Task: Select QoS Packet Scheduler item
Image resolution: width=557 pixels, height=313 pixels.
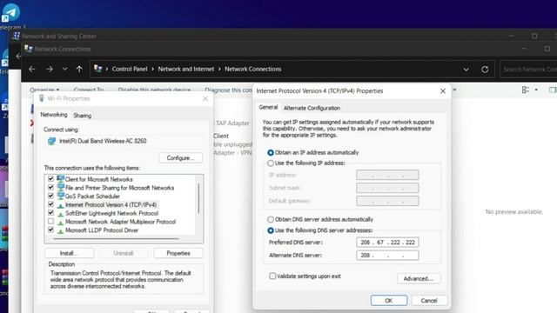Action: click(x=92, y=196)
